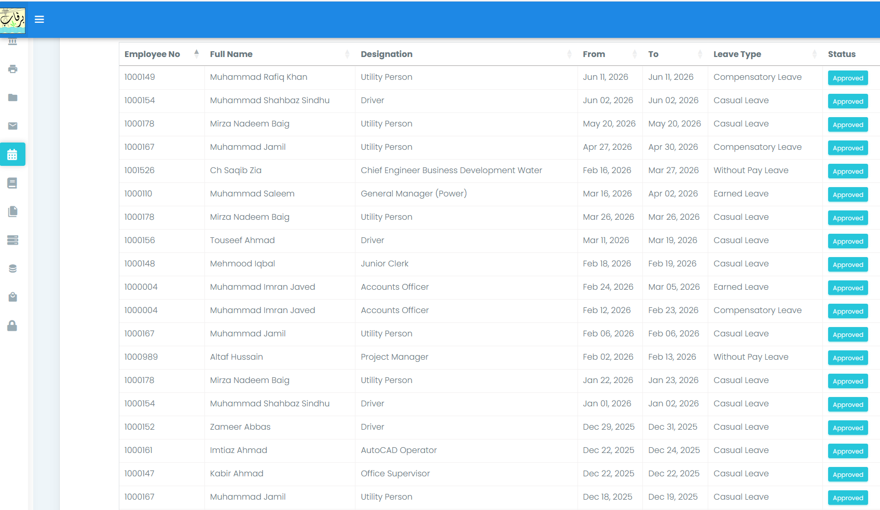Screen dimensions: 880x510
Task: Click From date Dec 29, 2025
Action: 609,427
